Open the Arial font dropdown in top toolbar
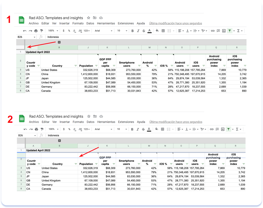This screenshot has height=208, width=263. (103, 31)
